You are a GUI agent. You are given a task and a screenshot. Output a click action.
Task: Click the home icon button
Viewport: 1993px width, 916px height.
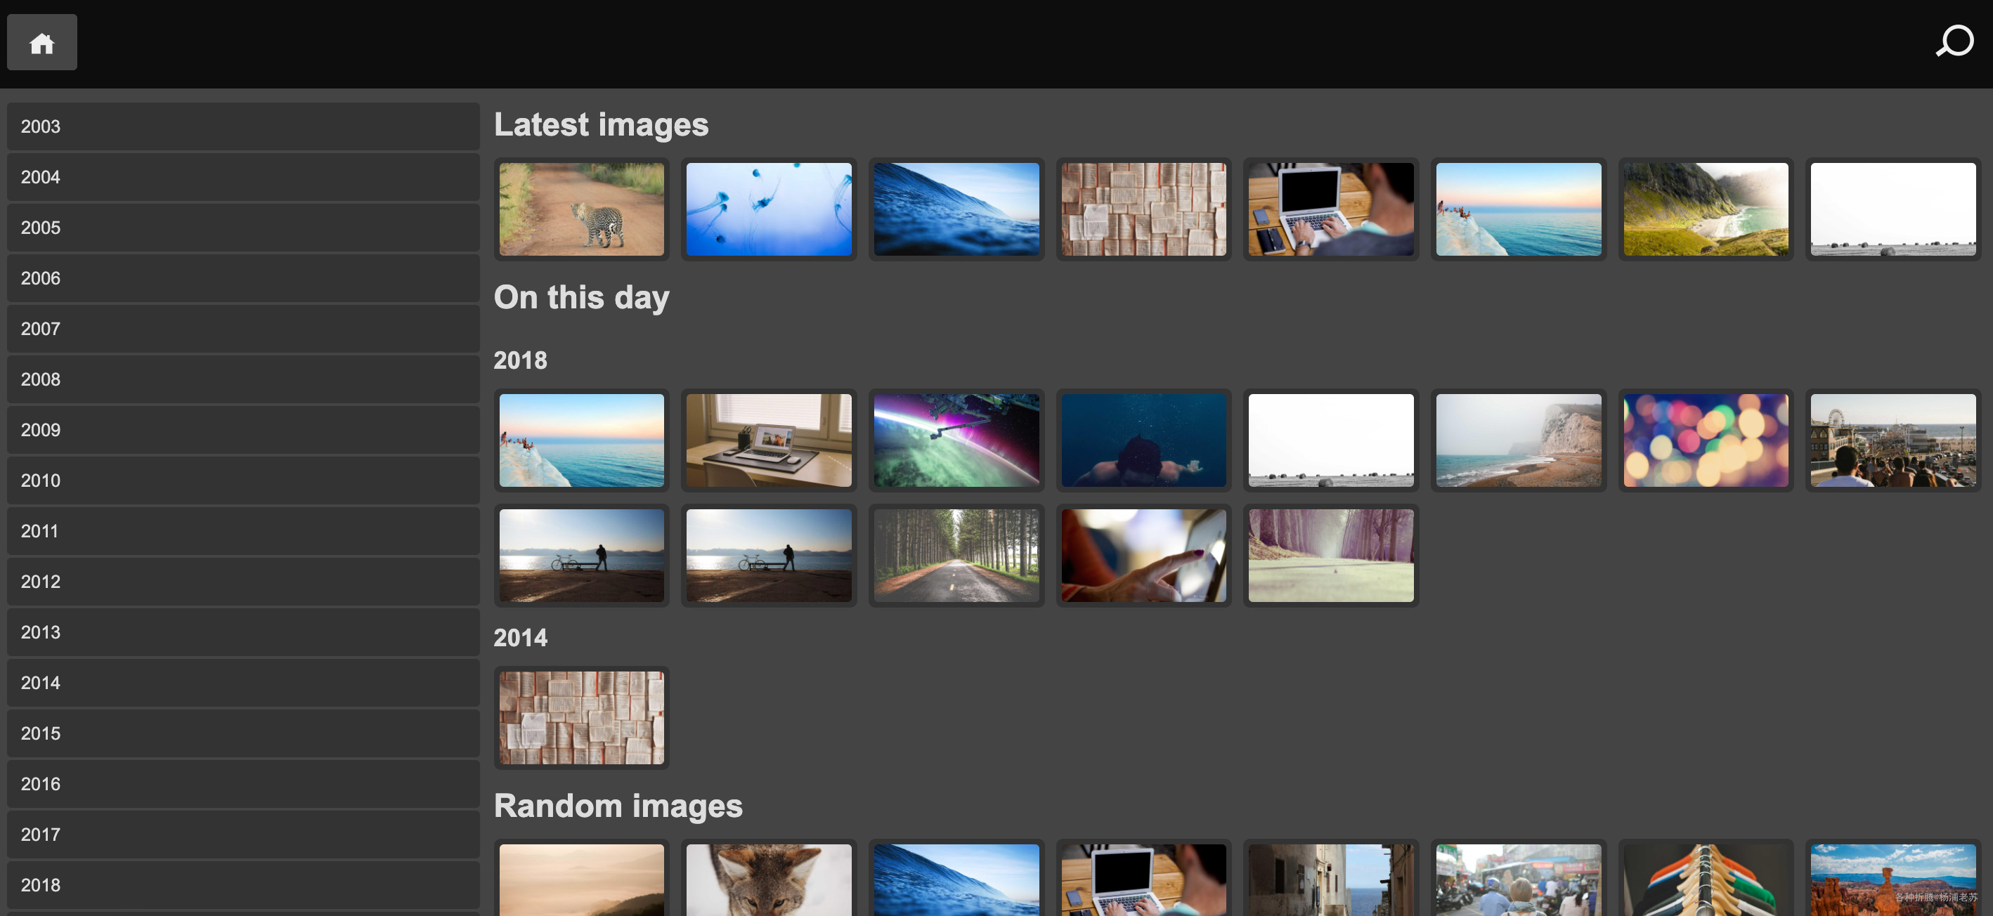[41, 43]
